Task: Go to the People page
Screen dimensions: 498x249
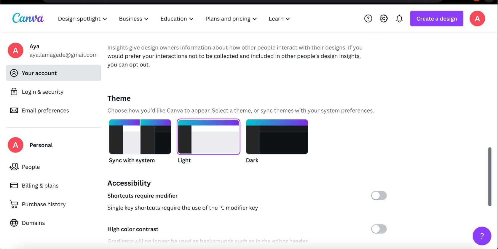Action: [x=31, y=167]
